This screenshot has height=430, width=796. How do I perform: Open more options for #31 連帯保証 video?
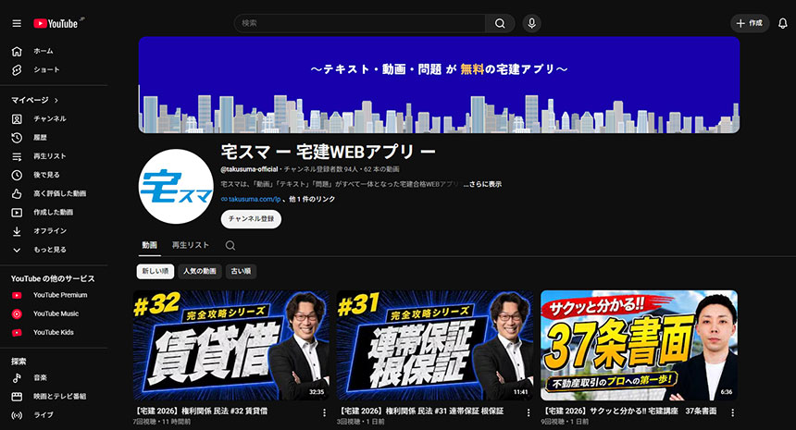tap(529, 412)
